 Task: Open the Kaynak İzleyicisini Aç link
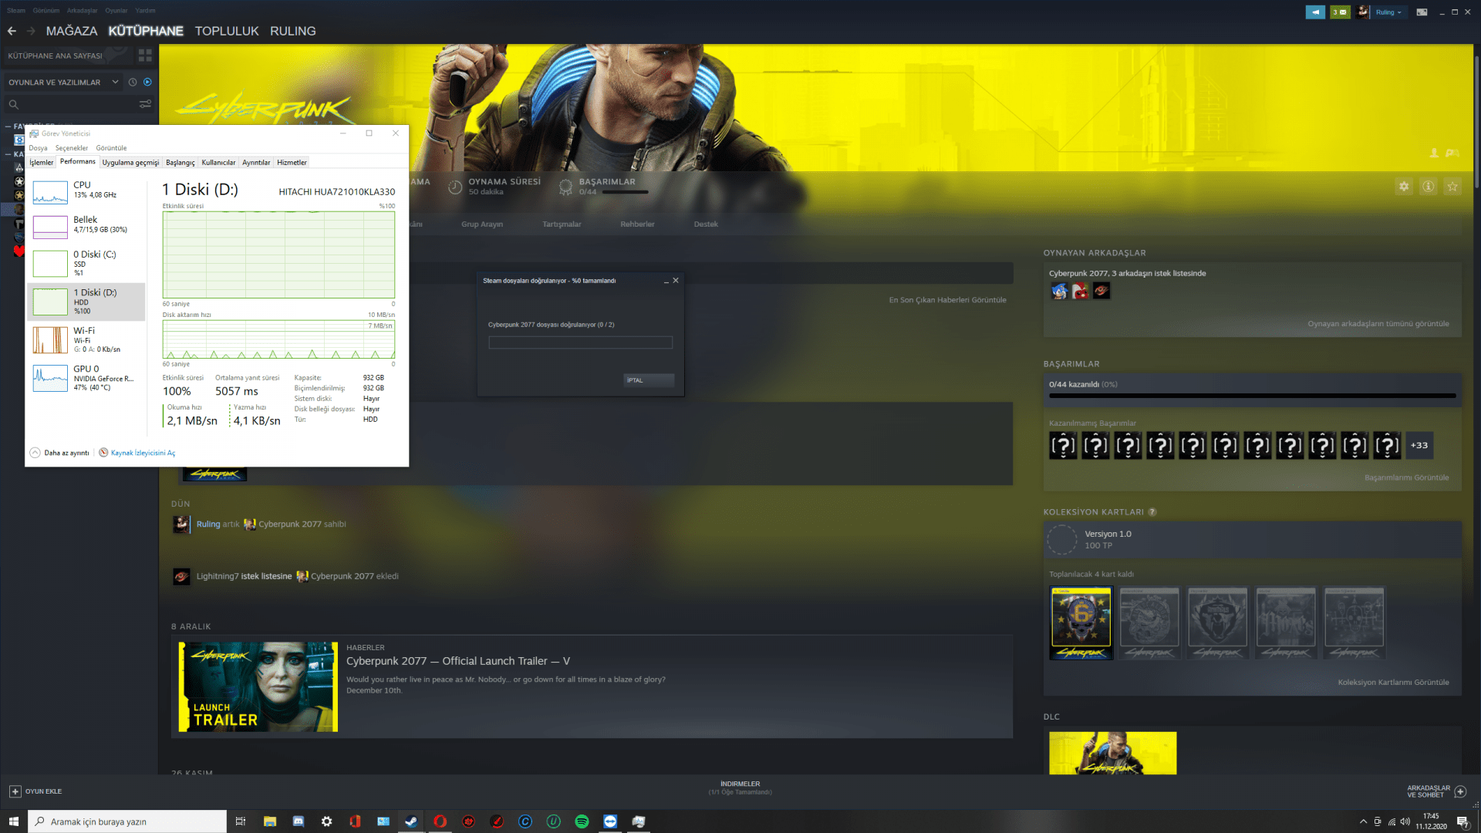(x=142, y=453)
